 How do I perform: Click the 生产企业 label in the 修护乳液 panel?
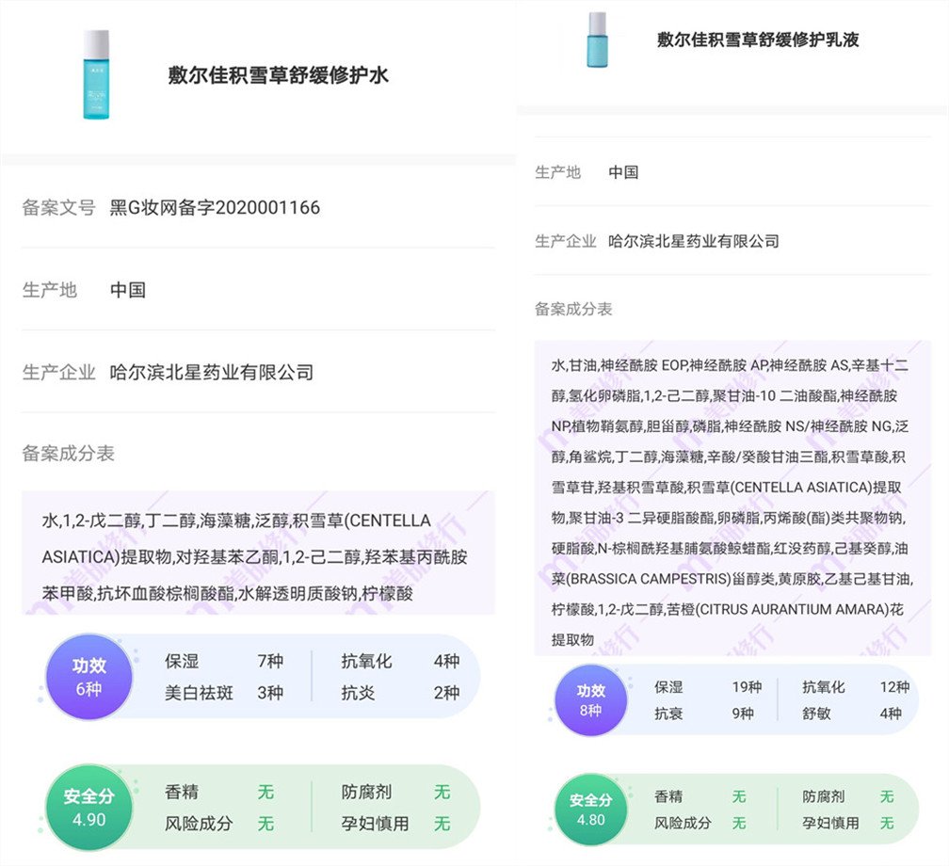565,241
